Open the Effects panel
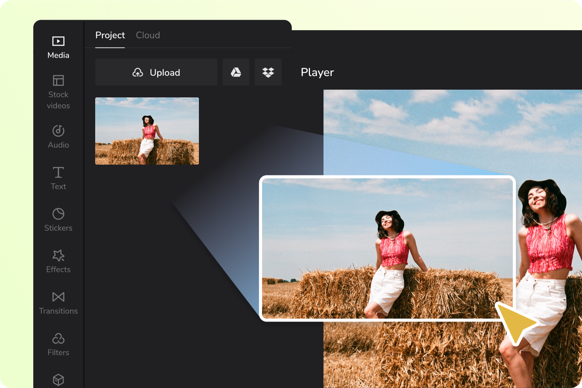 58,261
